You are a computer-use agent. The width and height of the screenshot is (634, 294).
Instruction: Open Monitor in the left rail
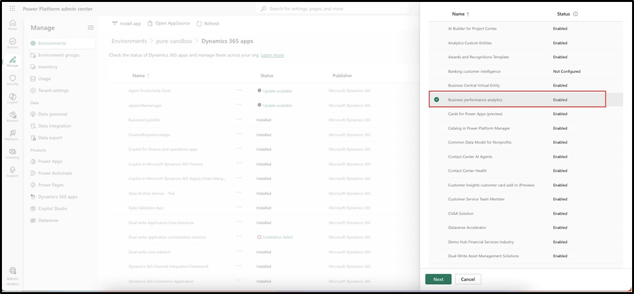12,117
